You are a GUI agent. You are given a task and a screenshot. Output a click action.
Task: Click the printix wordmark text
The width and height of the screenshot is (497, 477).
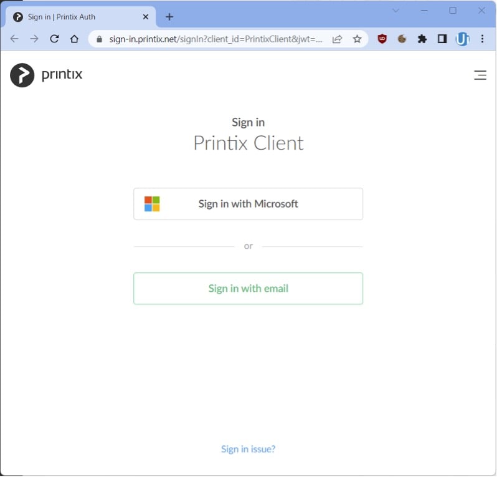tap(62, 75)
